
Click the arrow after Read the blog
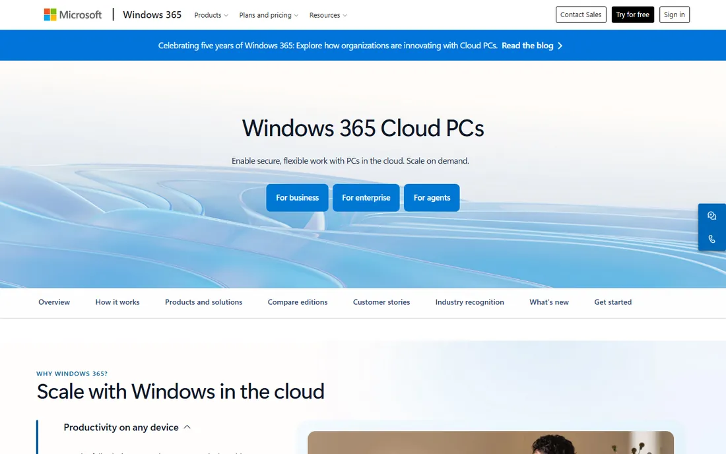tap(560, 46)
